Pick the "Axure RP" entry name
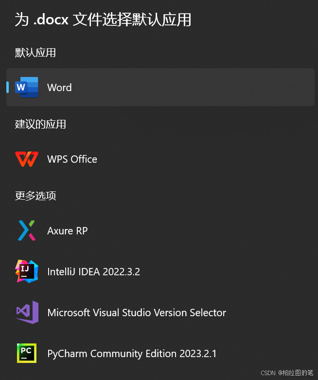This screenshot has width=318, height=380. click(68, 231)
